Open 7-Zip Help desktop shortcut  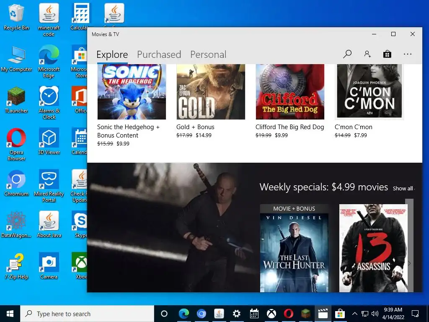tap(16, 266)
